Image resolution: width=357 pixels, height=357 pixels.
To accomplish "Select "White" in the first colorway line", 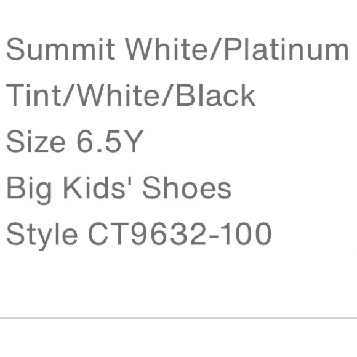I will [167, 49].
